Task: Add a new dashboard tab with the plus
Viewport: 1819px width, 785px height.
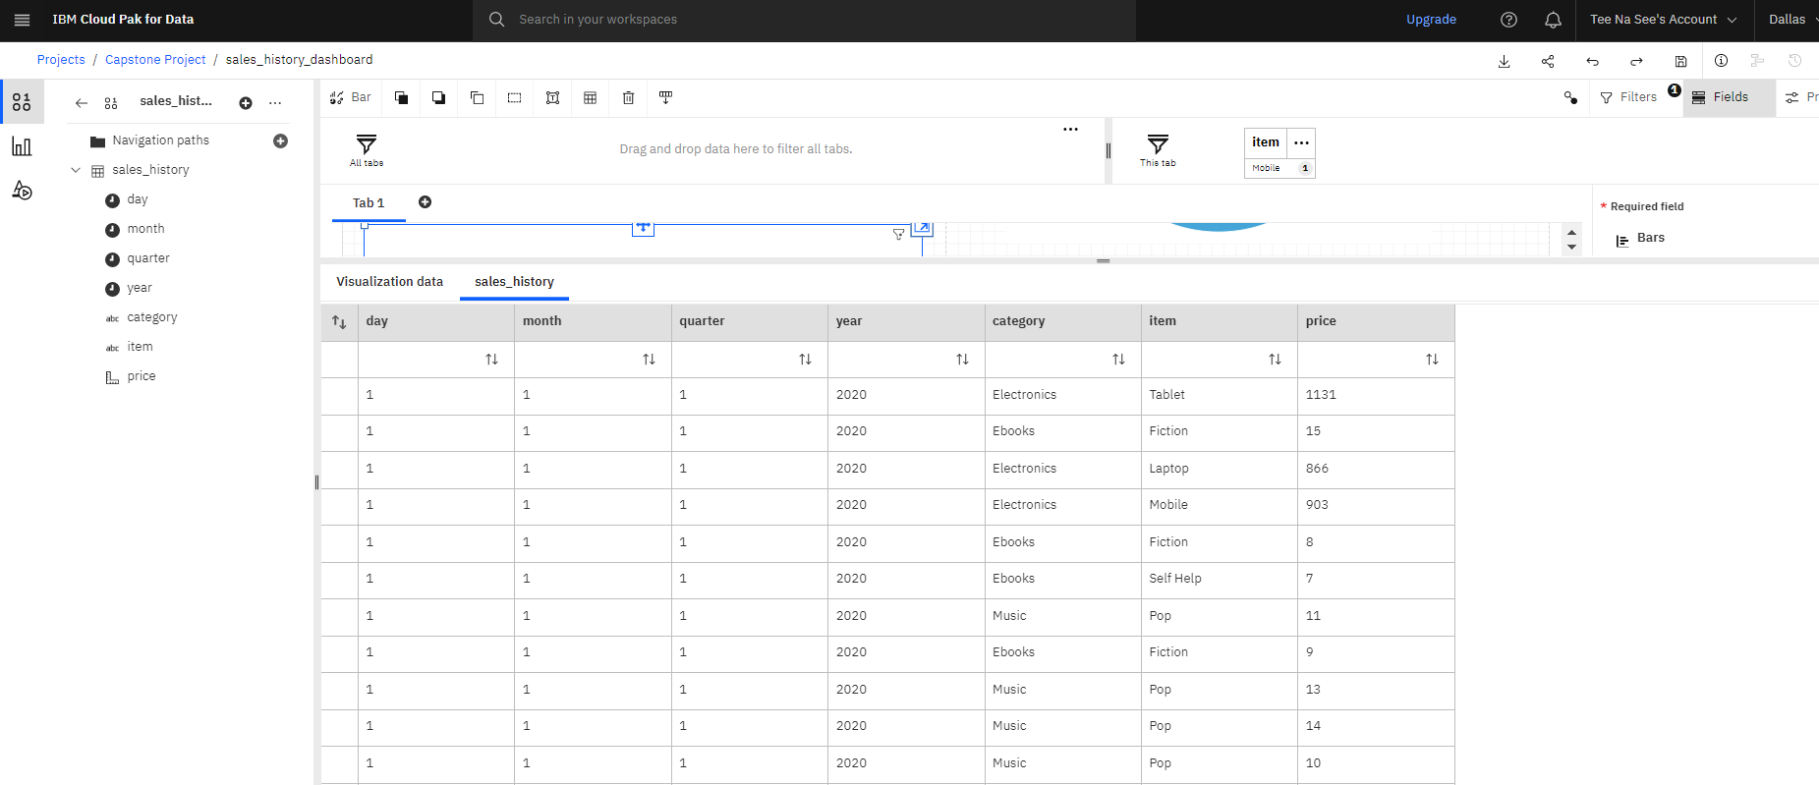Action: [425, 202]
